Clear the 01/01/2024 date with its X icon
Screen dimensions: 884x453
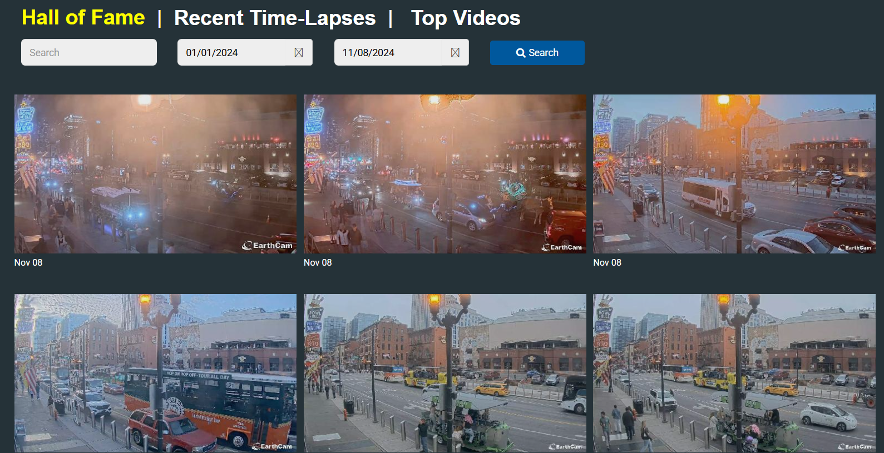coord(299,52)
